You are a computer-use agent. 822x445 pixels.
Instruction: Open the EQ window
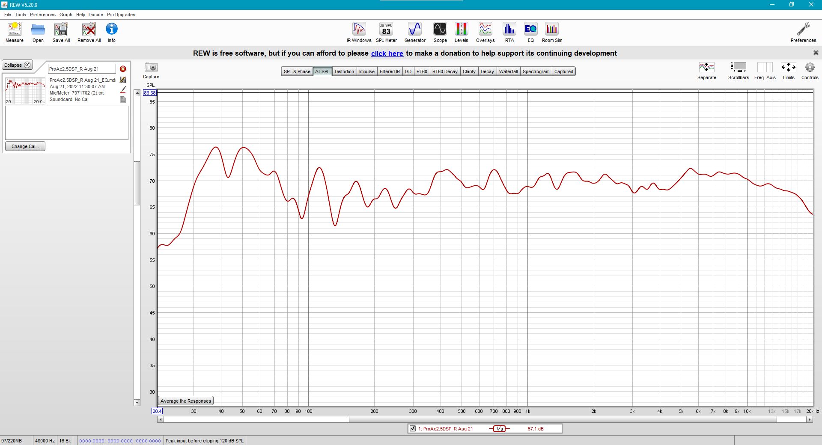tap(530, 32)
